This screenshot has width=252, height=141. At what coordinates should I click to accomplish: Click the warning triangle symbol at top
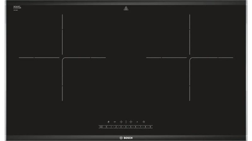coord(126,8)
